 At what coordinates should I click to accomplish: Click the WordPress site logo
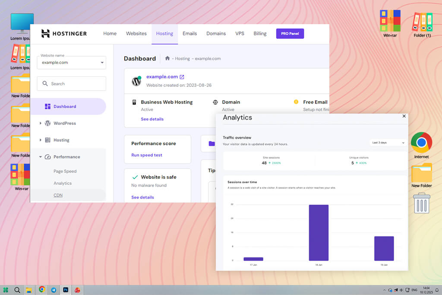[x=136, y=81]
